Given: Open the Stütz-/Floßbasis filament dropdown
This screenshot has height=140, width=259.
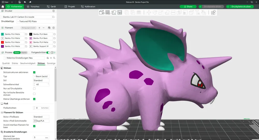Looking at the screenshot, I should [41, 117].
